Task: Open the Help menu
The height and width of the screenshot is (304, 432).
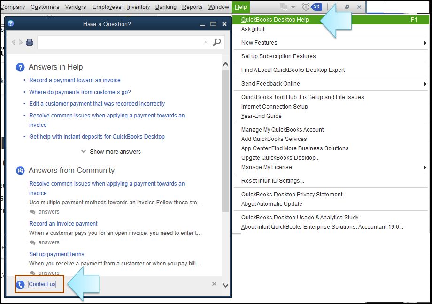Action: tap(240, 7)
